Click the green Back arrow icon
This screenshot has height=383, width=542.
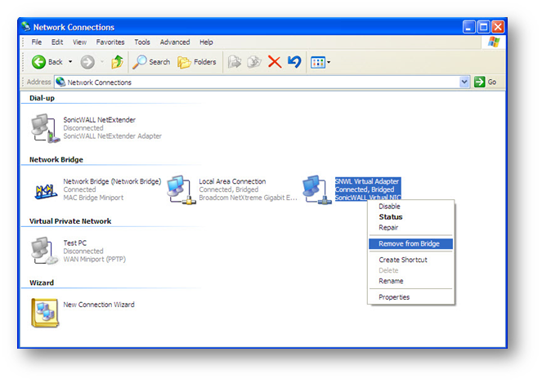[38, 62]
